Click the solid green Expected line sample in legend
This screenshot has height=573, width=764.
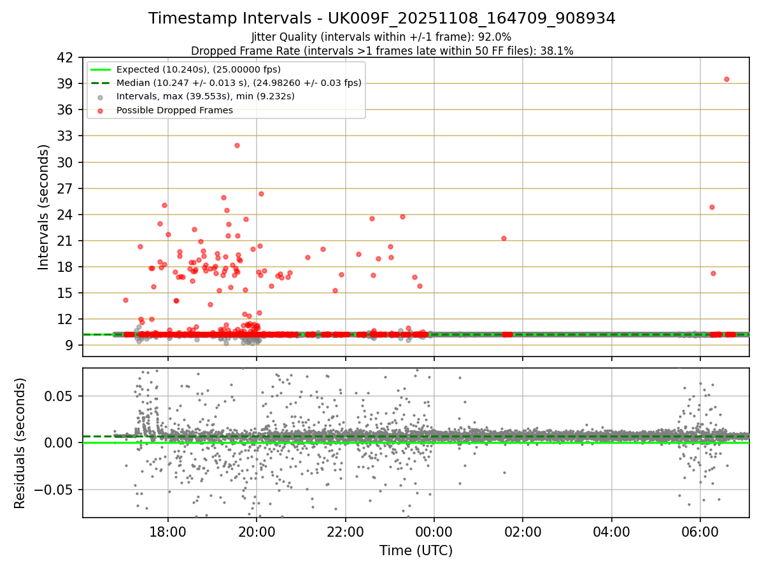101,69
